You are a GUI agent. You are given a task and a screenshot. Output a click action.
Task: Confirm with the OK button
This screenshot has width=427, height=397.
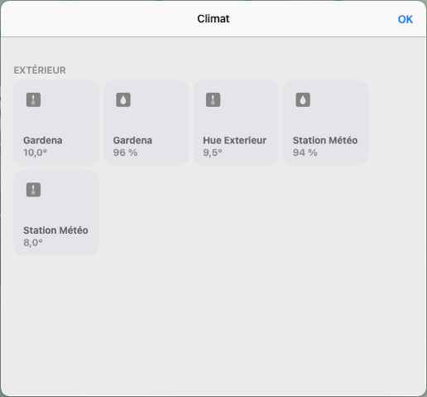405,19
